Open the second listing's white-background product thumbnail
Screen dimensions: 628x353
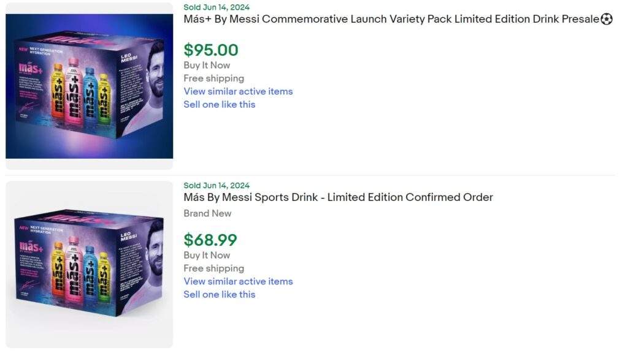point(90,264)
